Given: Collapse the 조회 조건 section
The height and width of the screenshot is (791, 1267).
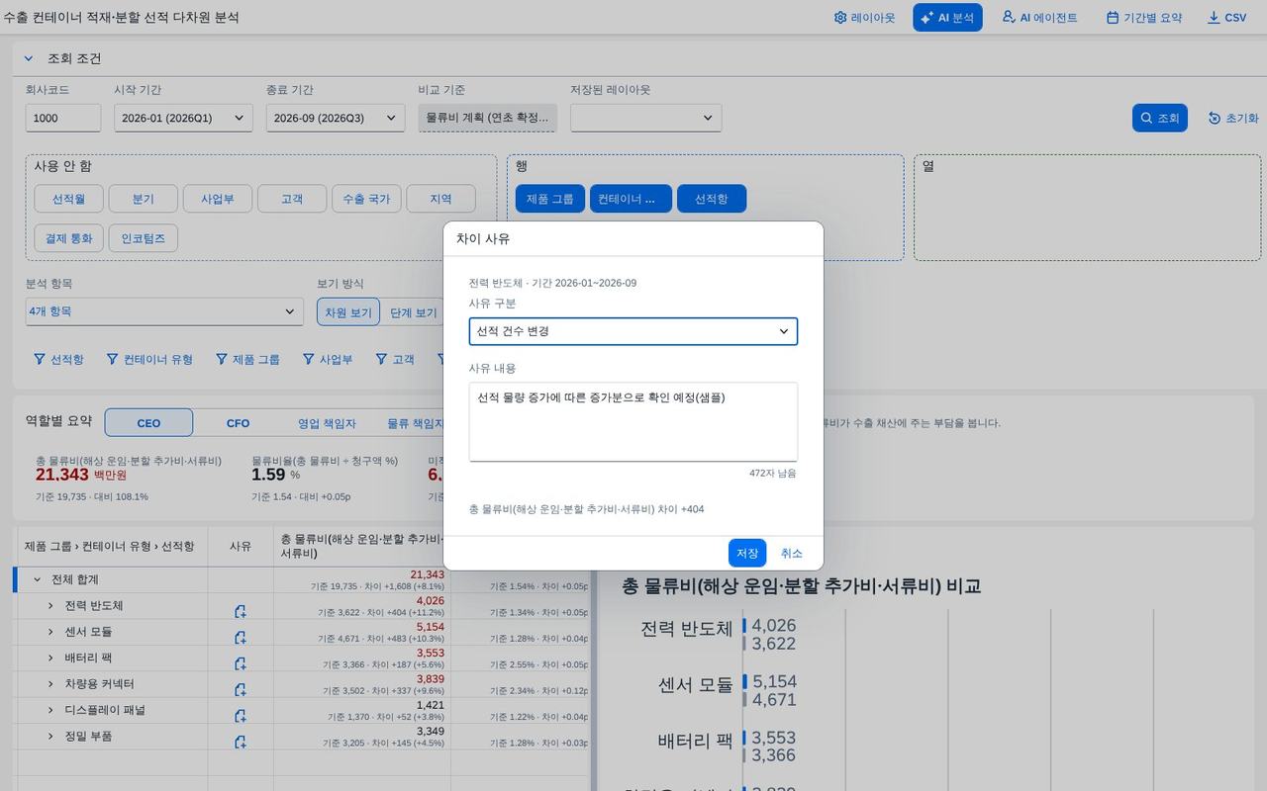Looking at the screenshot, I should (x=29, y=58).
